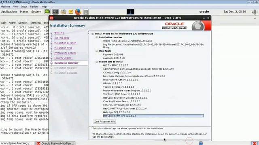Select the Installation Summary step
Screen dimensions: 259x145
pos(66,63)
